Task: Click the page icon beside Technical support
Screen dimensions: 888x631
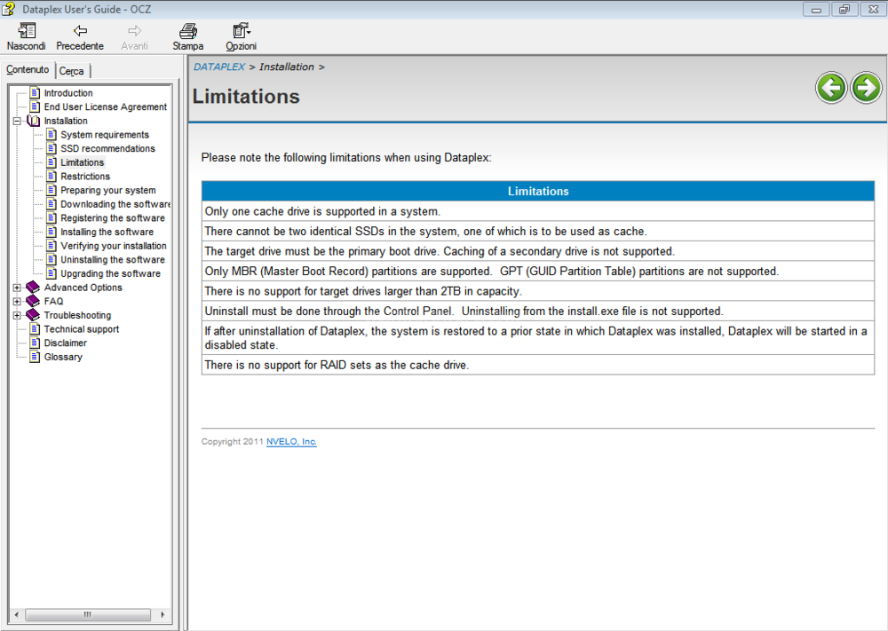Action: click(x=36, y=328)
